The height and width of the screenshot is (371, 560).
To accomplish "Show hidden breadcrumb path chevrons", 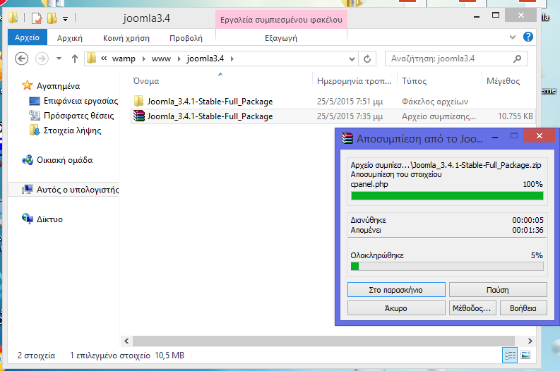I will (x=104, y=58).
